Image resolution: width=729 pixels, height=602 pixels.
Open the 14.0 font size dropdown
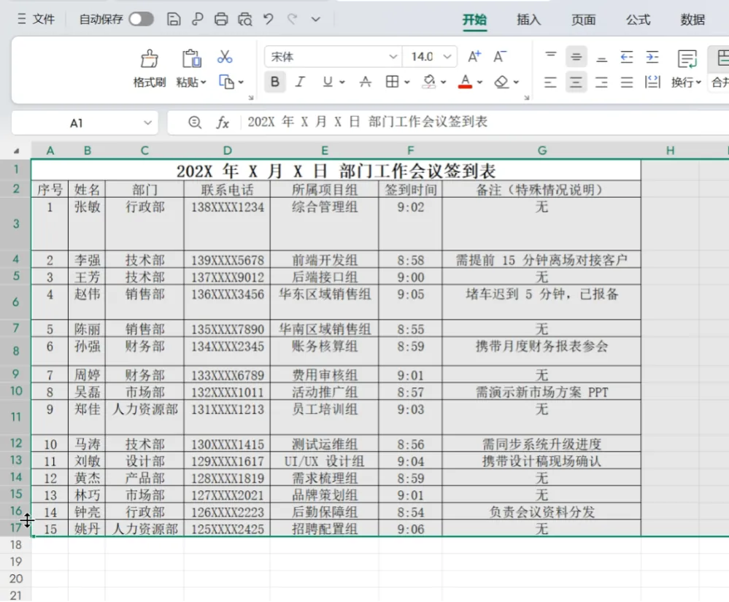[x=447, y=57]
